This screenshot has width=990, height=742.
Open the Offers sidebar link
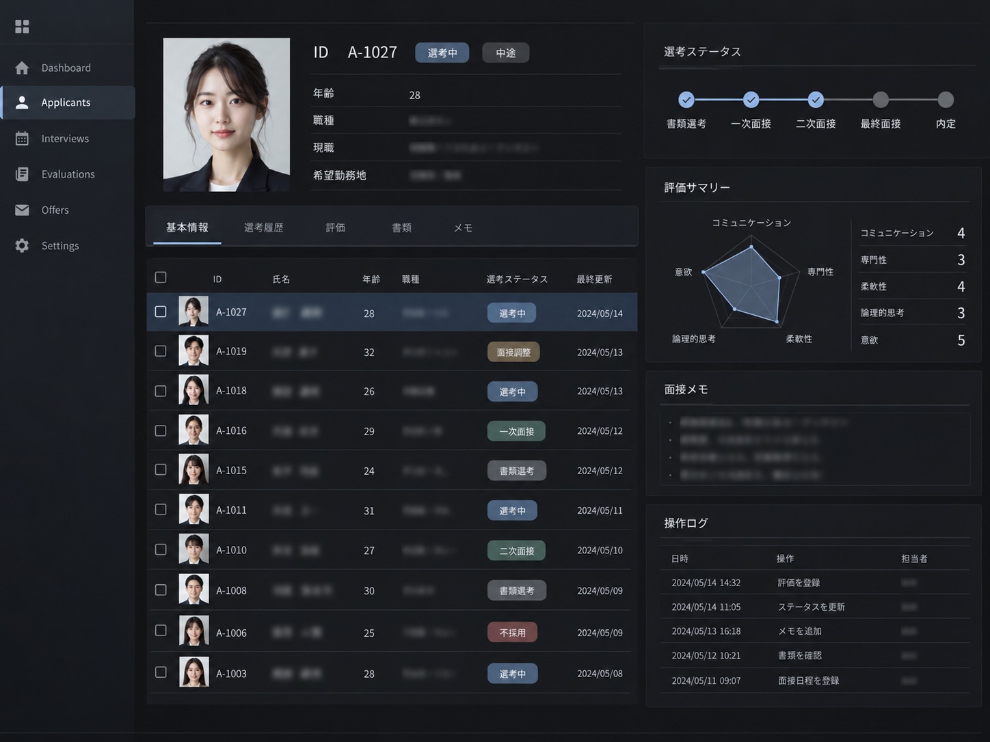(55, 210)
